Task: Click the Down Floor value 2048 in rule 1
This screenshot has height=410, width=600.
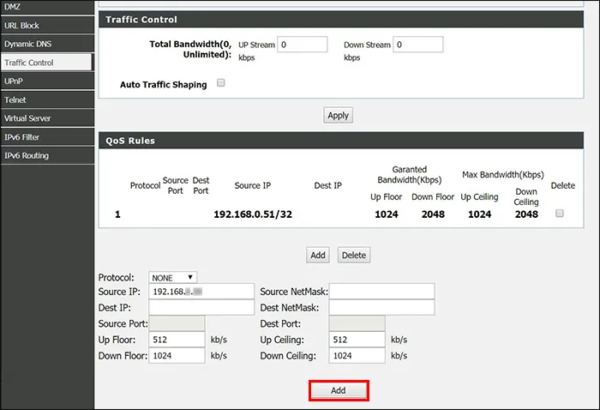Action: pos(433,214)
